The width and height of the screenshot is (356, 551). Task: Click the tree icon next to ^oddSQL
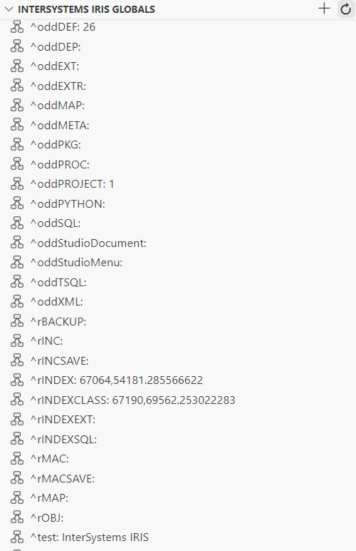coord(17,223)
